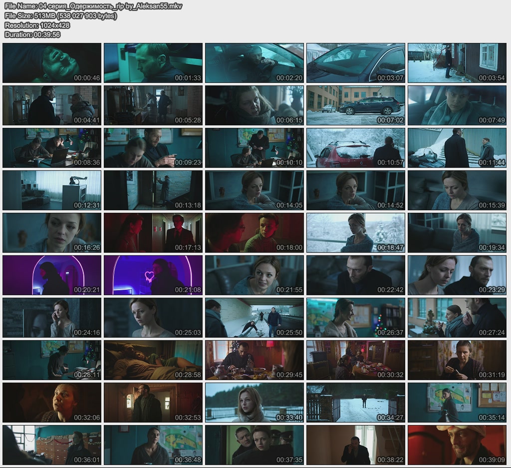
Task: Click the phone call thumbnail at 00:24:16
Action: point(52,318)
